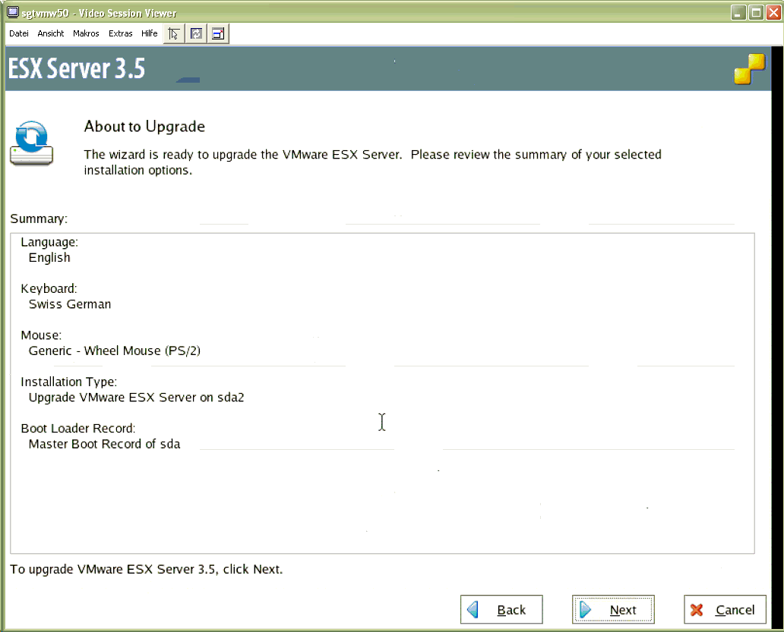The image size is (784, 632).
Task: Click the 'Boot Loader Record:' label
Action: pyautogui.click(x=78, y=429)
